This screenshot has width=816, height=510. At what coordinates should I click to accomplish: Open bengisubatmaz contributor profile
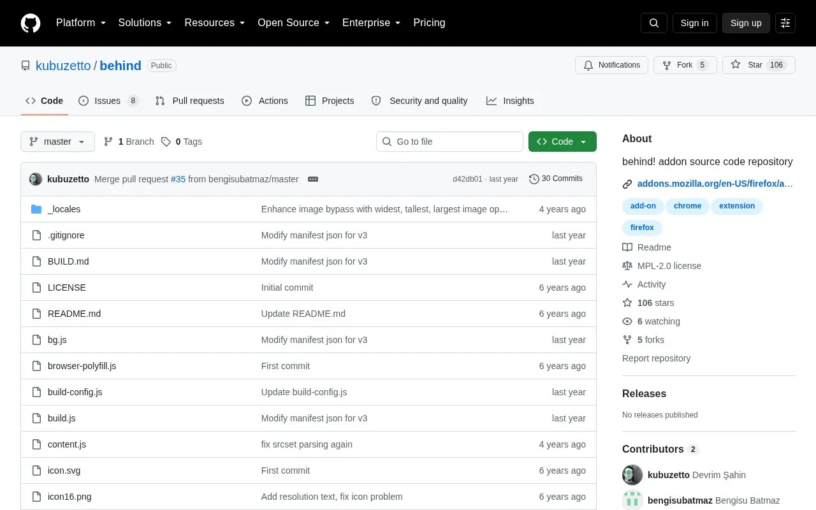680,500
